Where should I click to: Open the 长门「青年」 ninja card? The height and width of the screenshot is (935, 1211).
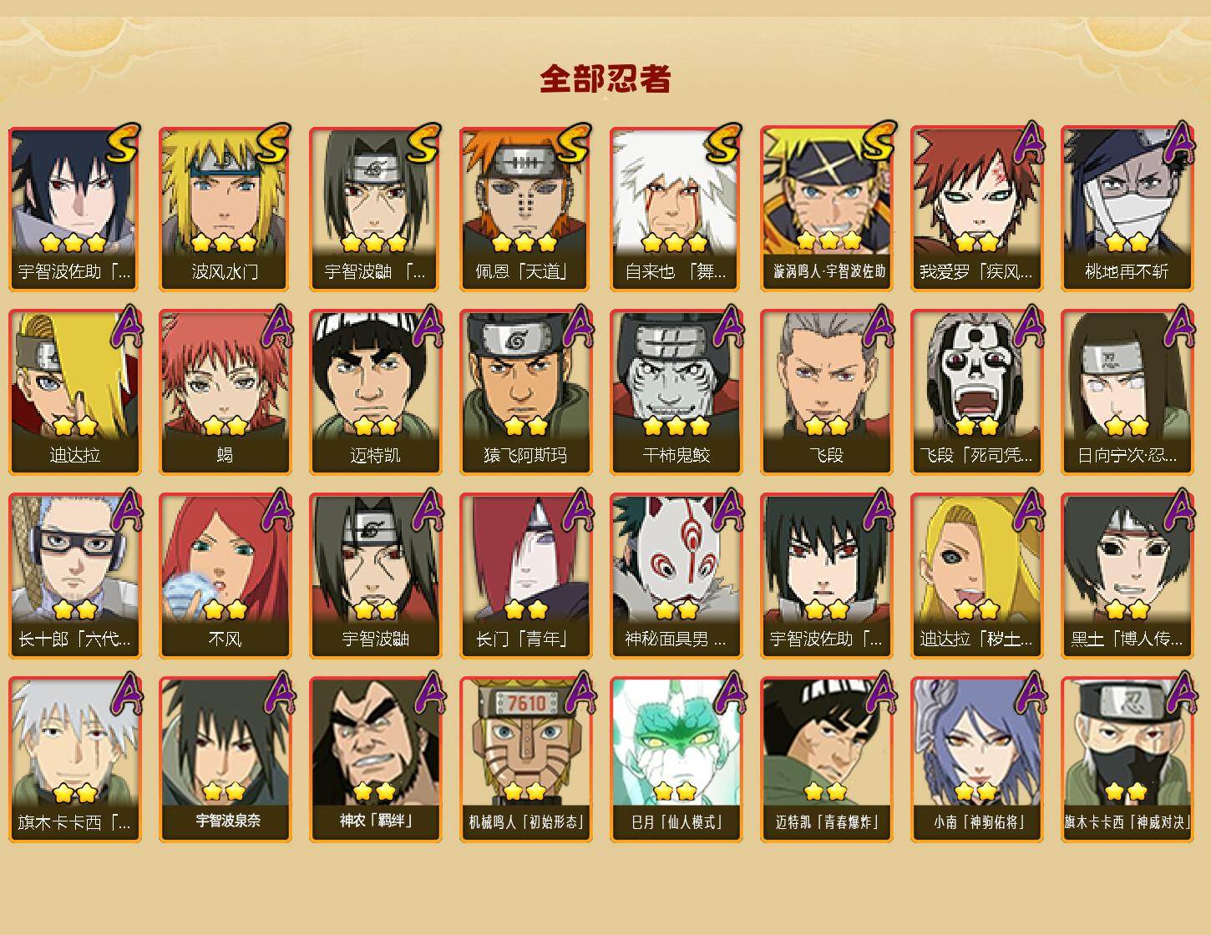[x=525, y=576]
